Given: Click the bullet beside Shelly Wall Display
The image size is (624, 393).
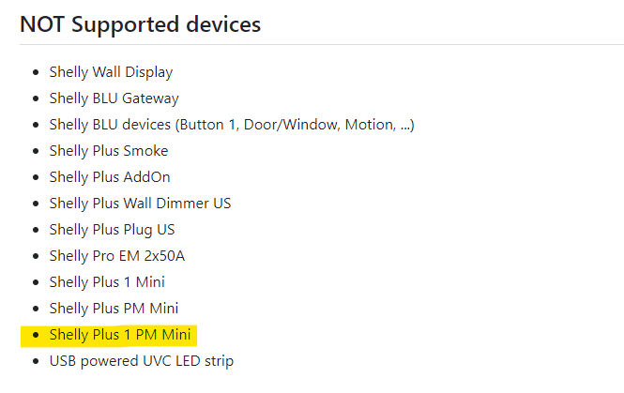Looking at the screenshot, I should coord(36,72).
